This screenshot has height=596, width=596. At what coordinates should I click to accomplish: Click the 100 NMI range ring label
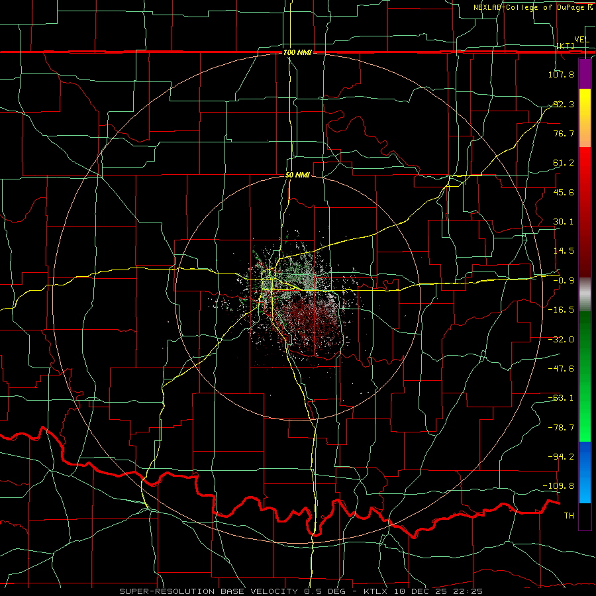[297, 52]
